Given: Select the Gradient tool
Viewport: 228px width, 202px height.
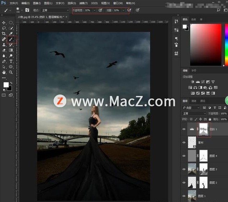Looking at the screenshot, I should pyautogui.click(x=11, y=50).
